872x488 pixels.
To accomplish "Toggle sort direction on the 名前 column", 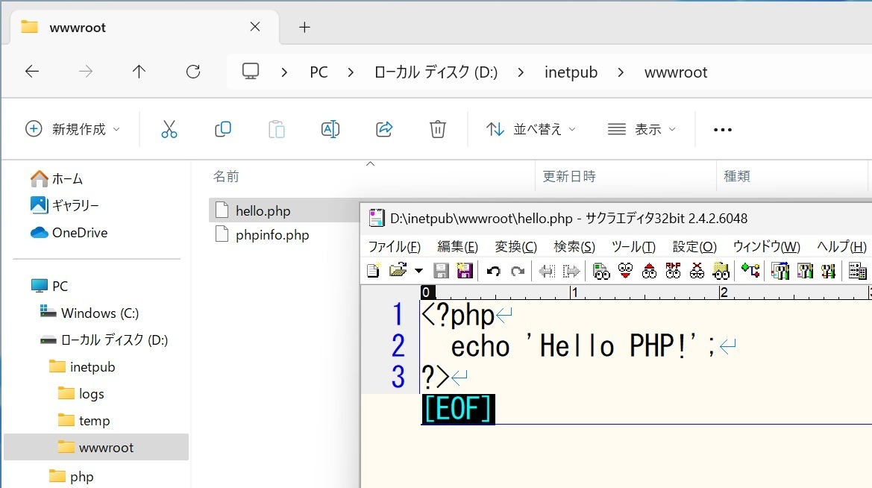I will pyautogui.click(x=225, y=176).
